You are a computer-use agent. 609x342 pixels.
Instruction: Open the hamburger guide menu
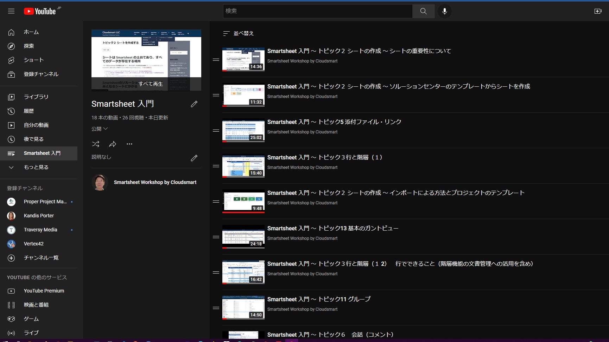click(11, 11)
